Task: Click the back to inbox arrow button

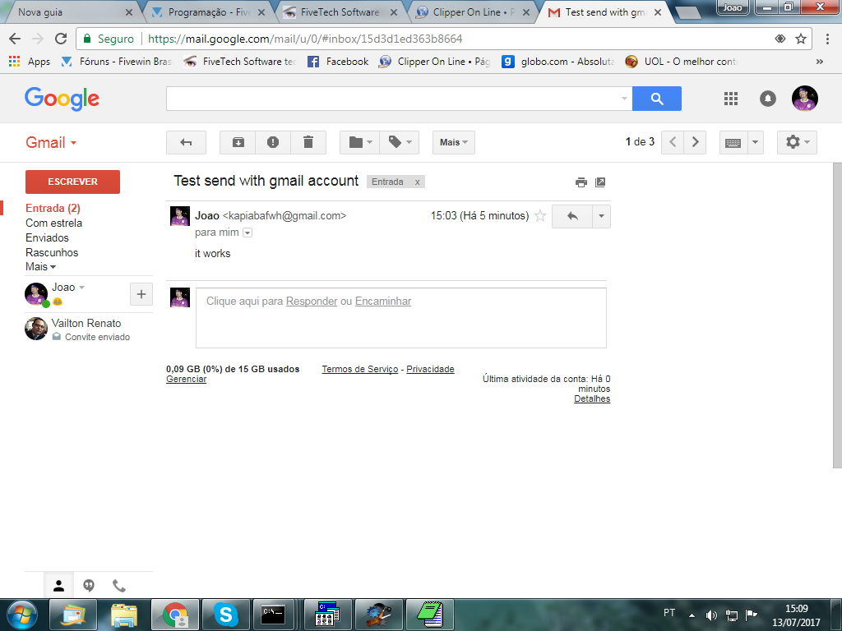Action: (x=186, y=142)
